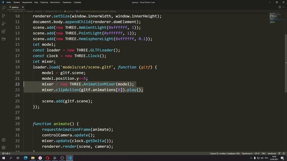Click 'clipAction' on line 23
The height and width of the screenshot is (161, 287).
click(x=67, y=90)
